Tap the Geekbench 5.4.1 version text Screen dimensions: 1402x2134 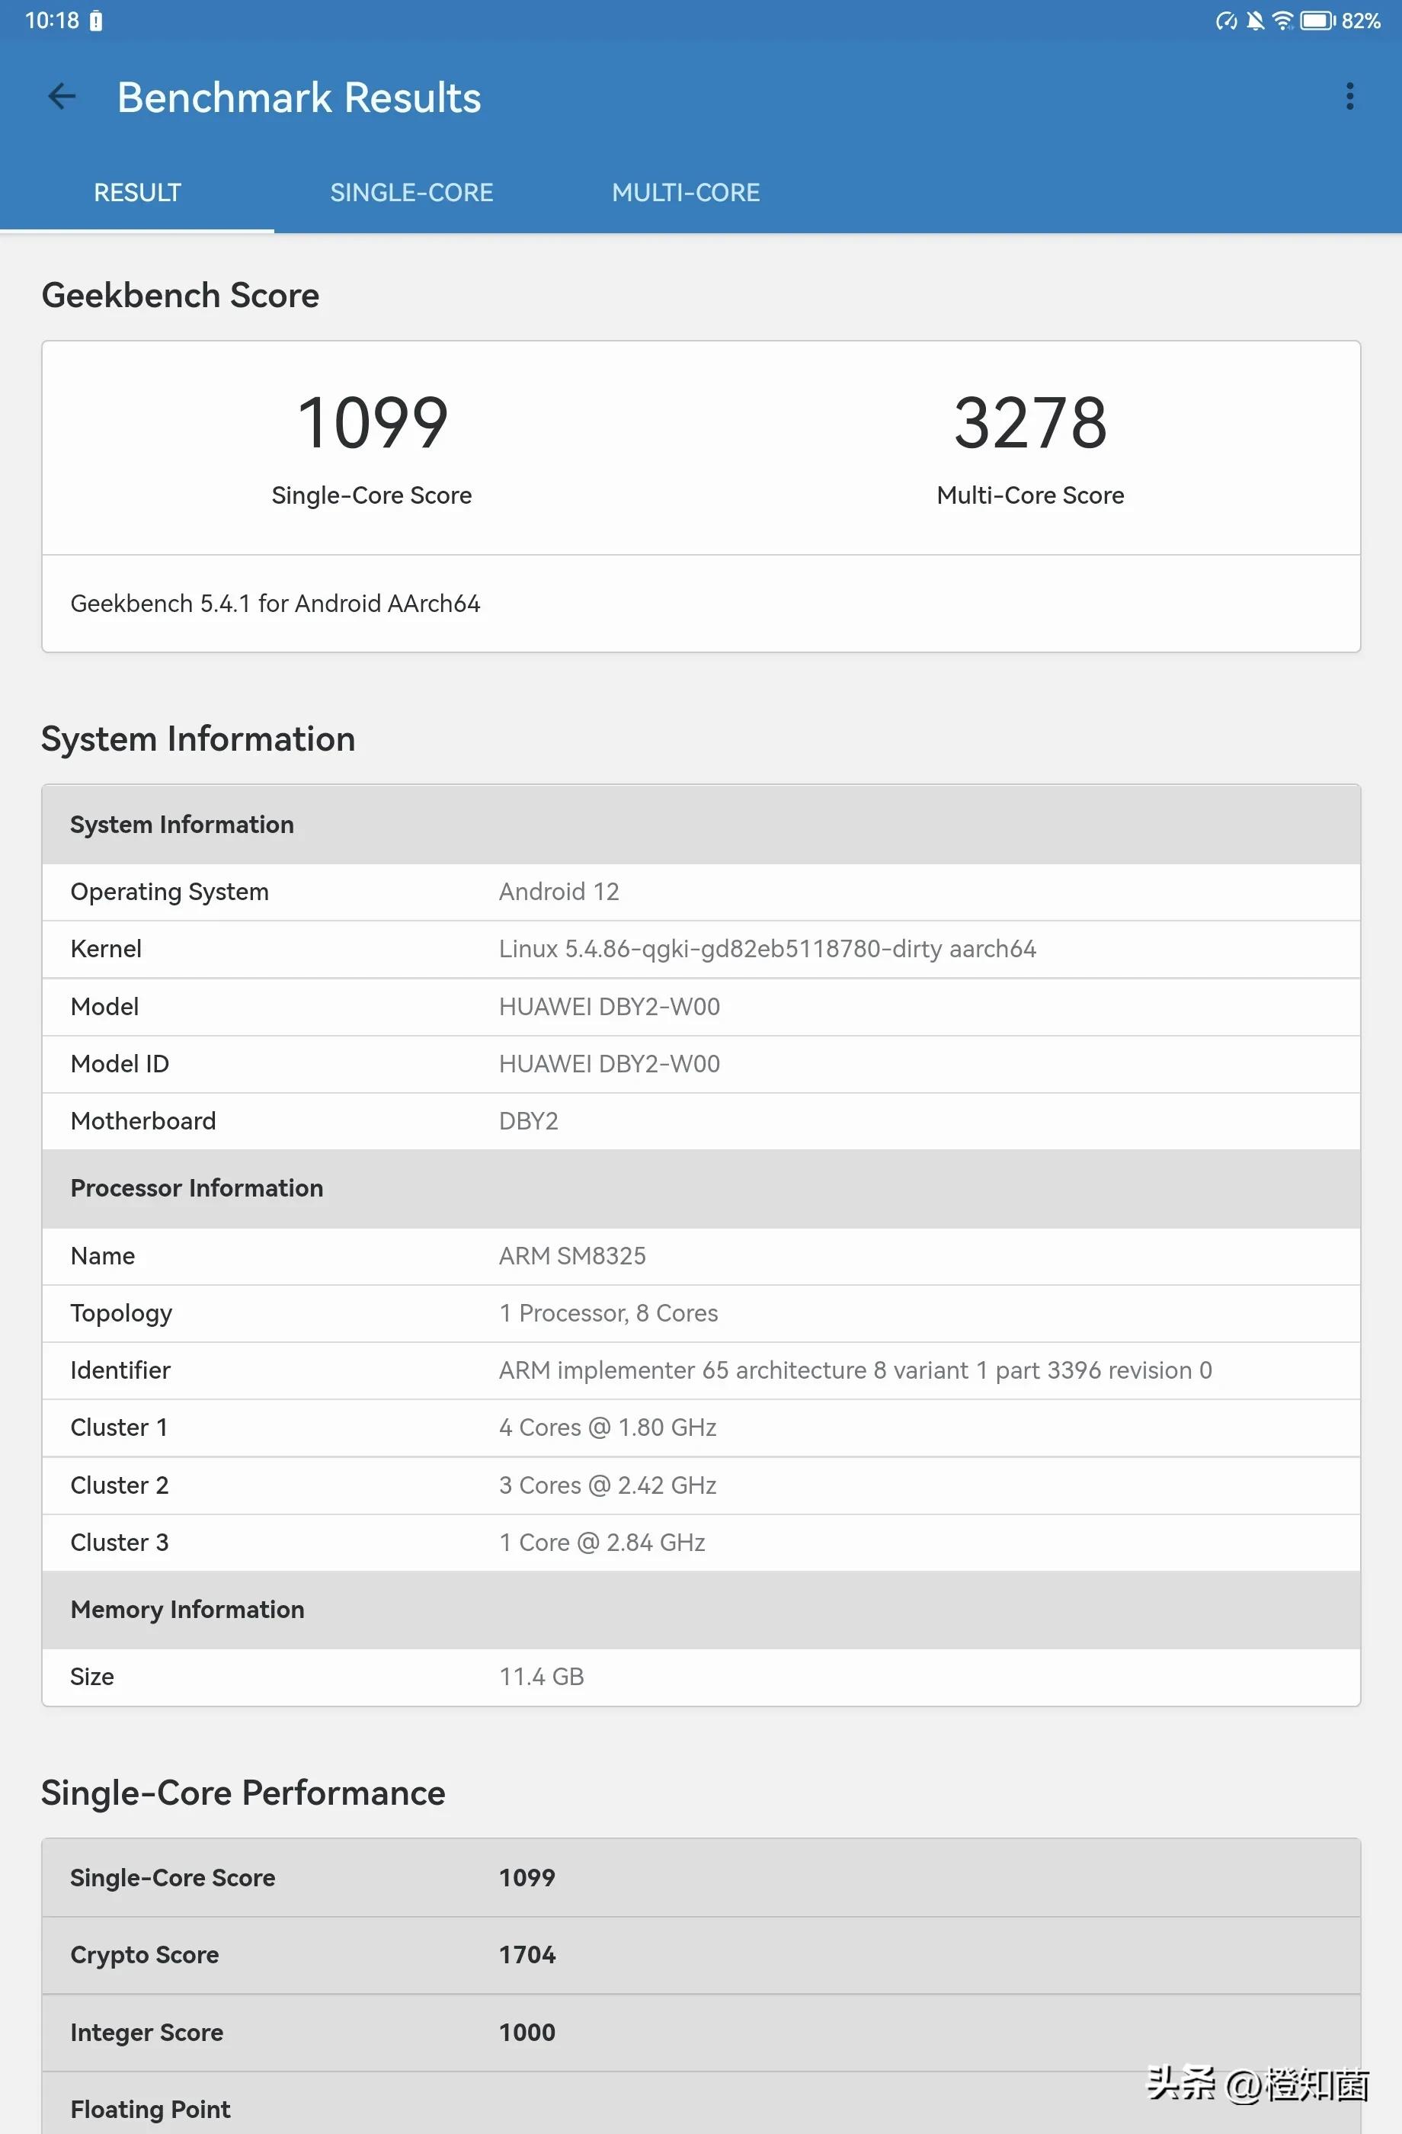[x=275, y=604]
